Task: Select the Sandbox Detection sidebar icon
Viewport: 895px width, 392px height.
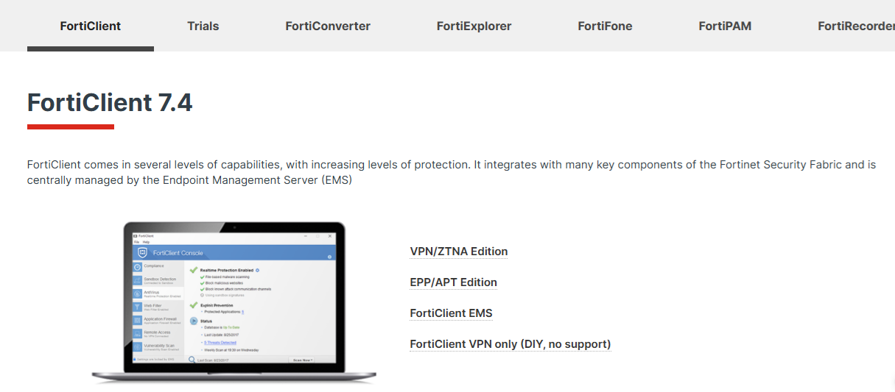Action: coord(137,280)
